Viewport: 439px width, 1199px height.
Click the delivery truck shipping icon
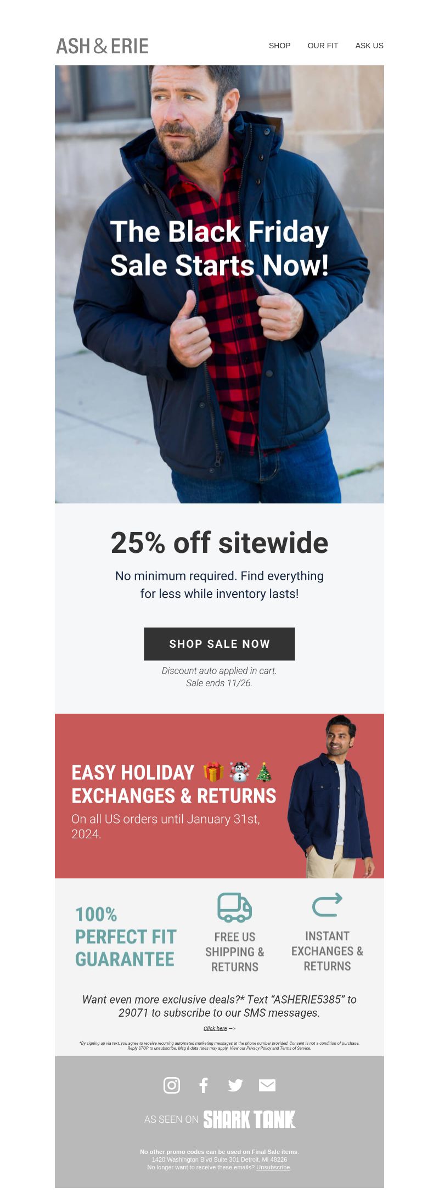235,907
